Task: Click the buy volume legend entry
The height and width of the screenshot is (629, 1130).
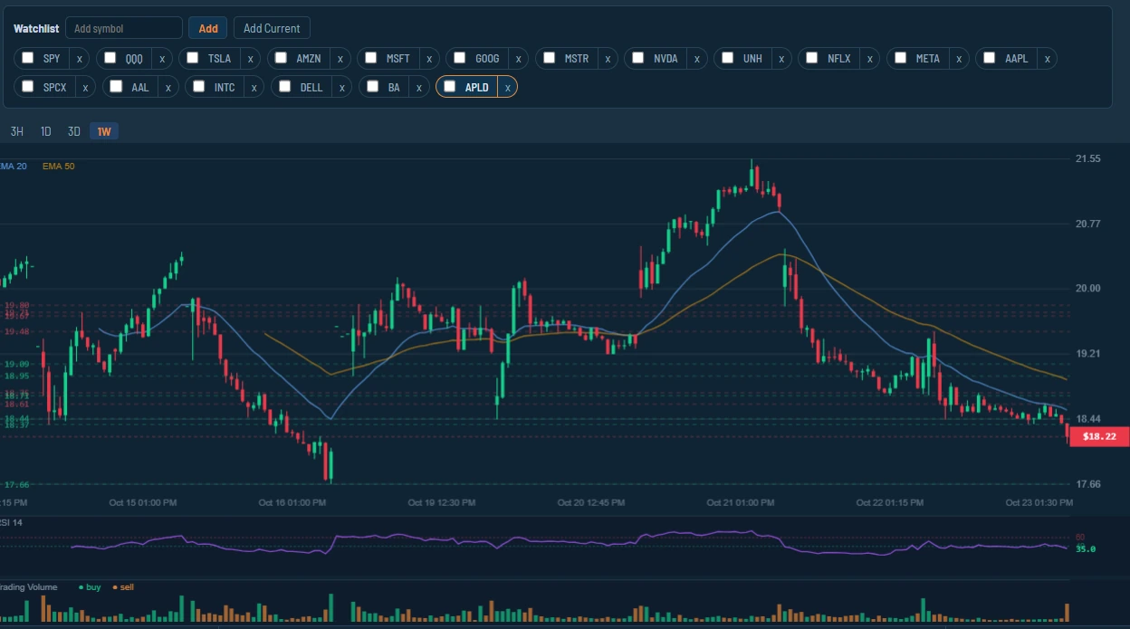Action: pos(90,587)
